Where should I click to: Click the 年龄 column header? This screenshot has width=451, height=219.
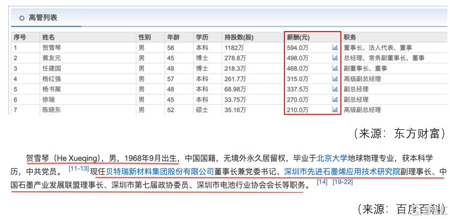point(173,38)
